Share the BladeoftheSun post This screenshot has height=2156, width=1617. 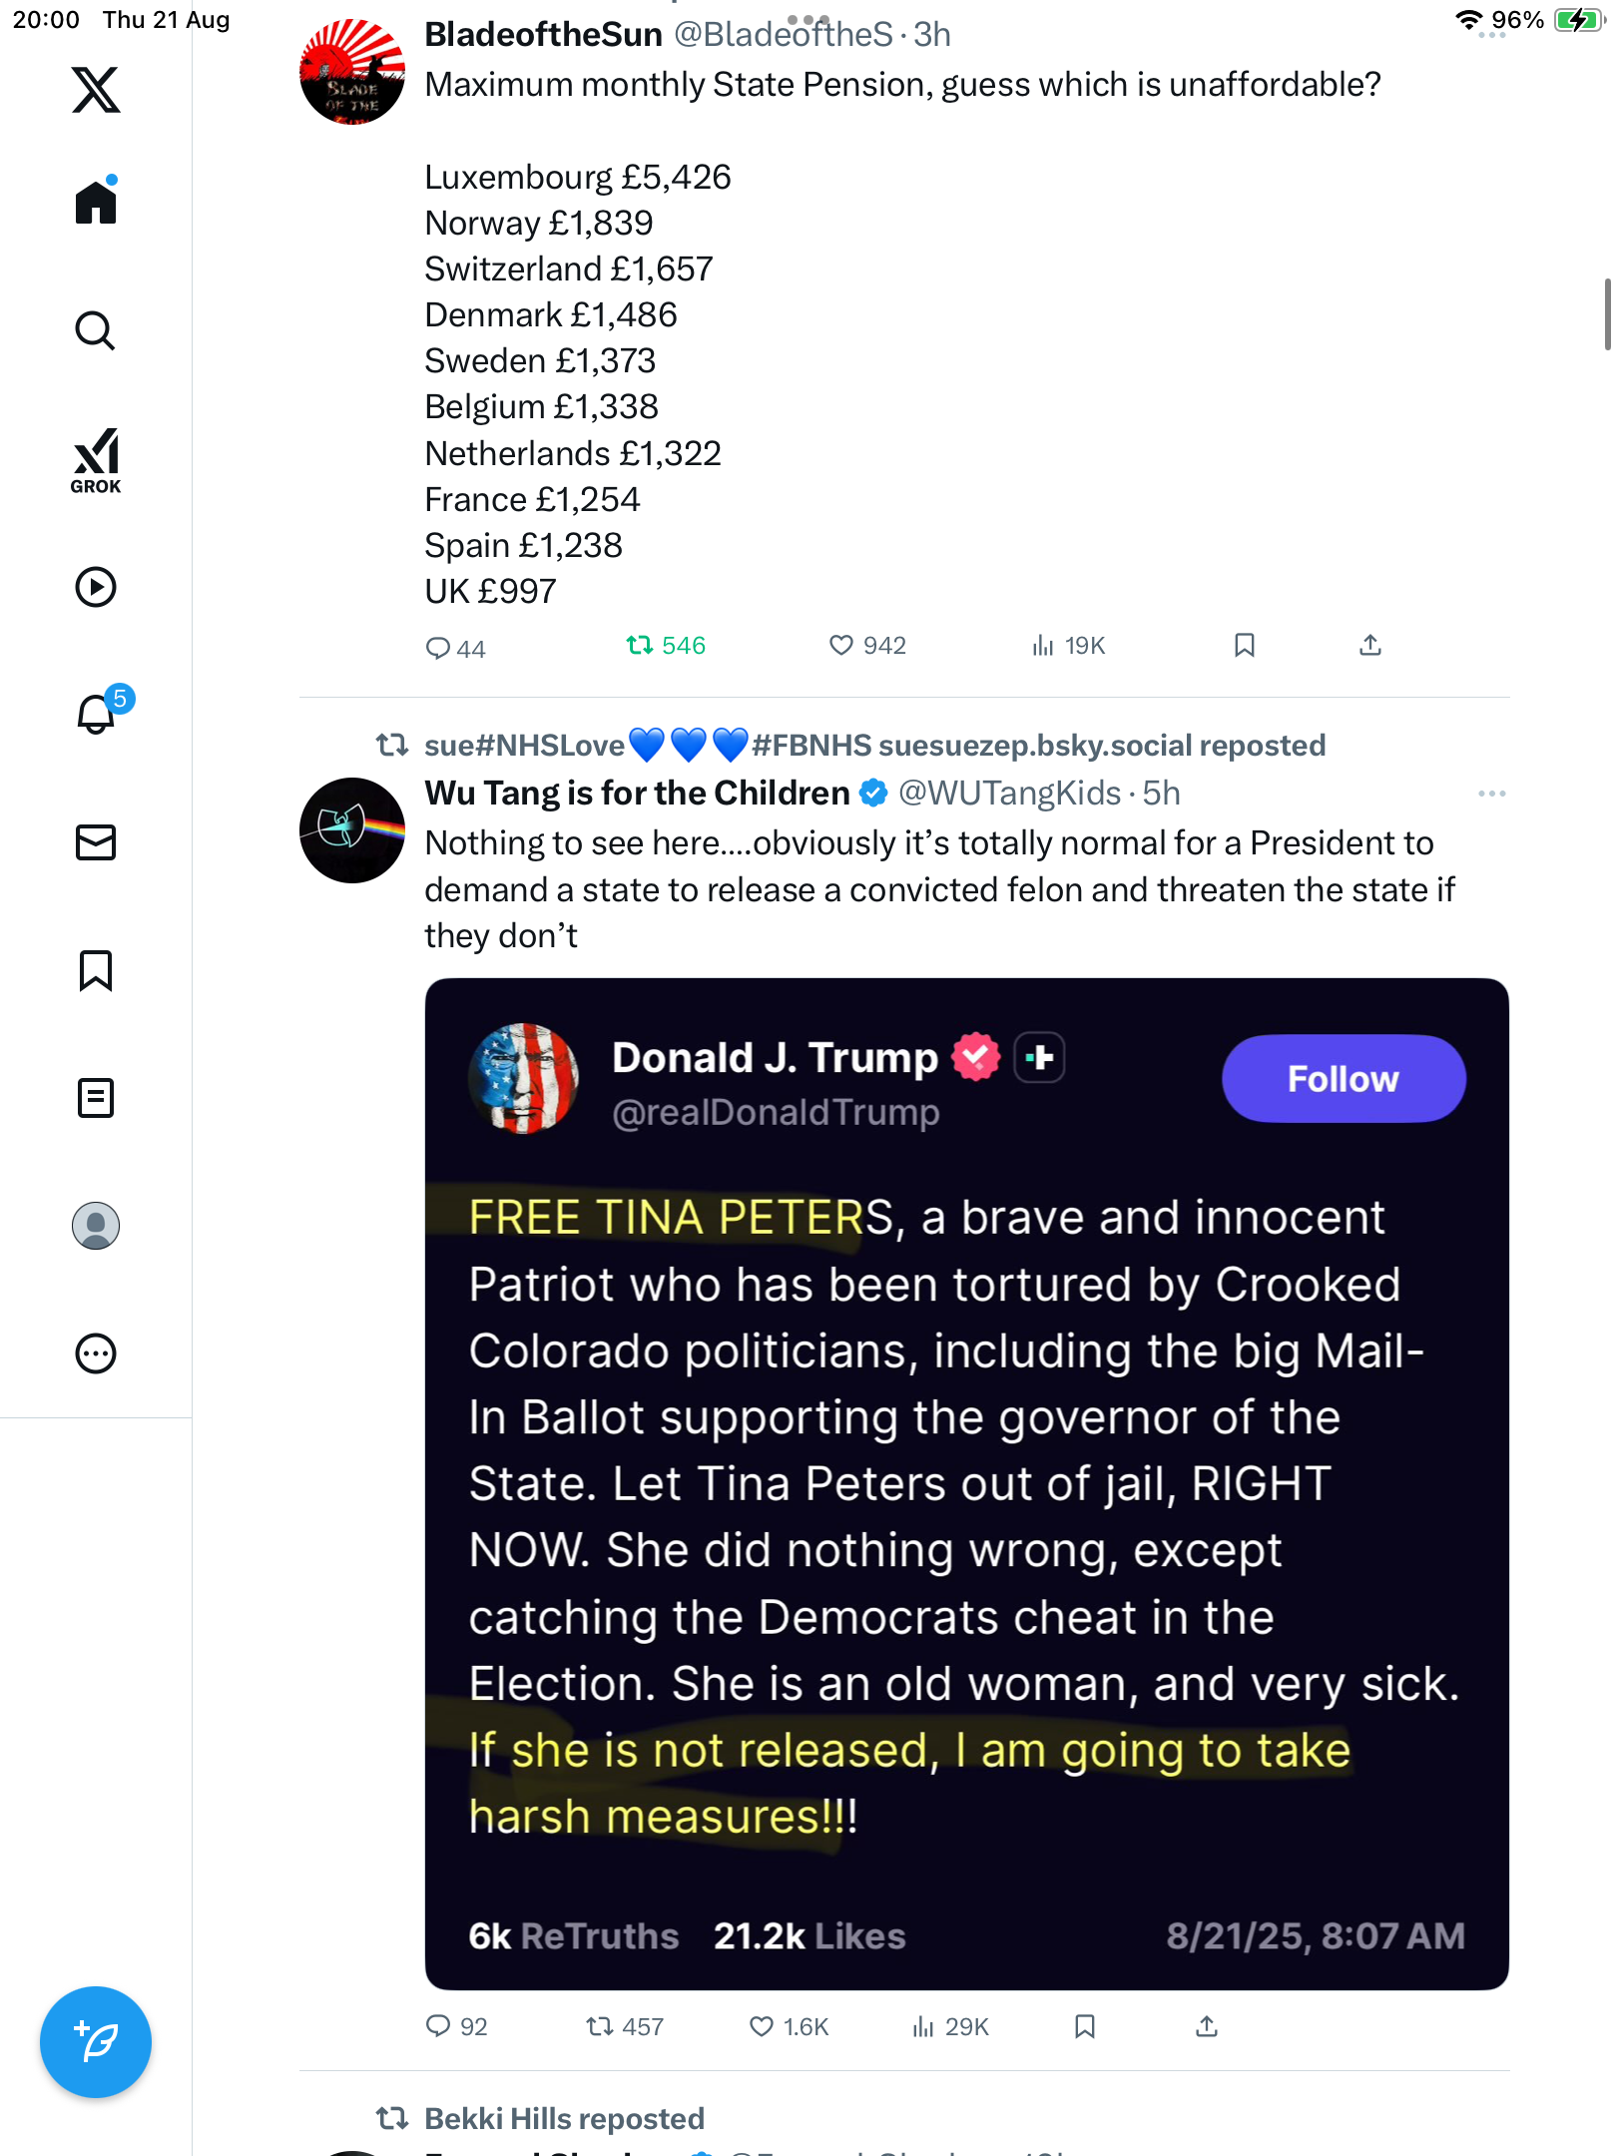[x=1370, y=646]
